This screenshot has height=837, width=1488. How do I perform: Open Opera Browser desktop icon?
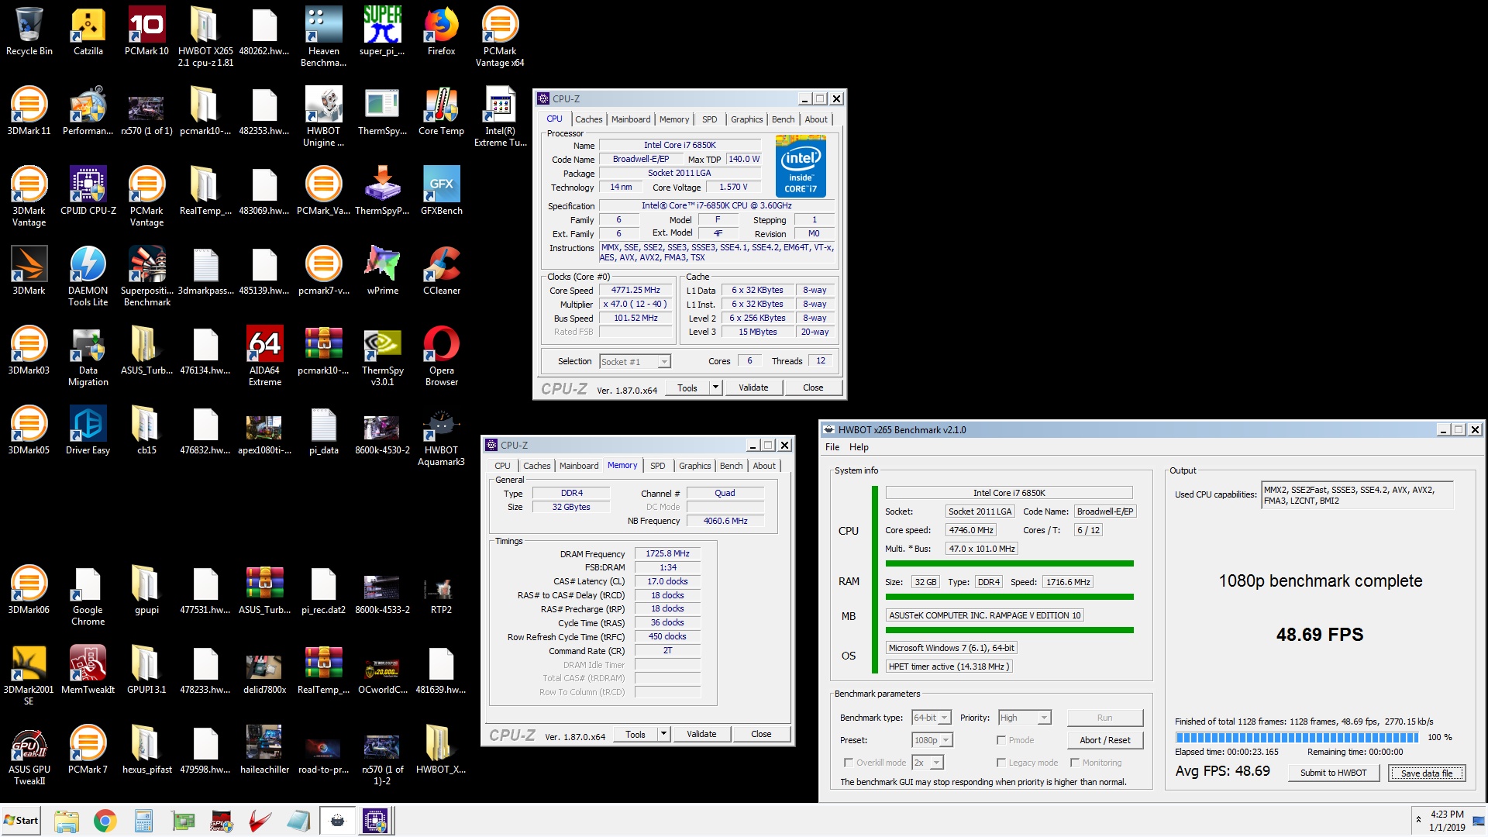[x=441, y=356]
